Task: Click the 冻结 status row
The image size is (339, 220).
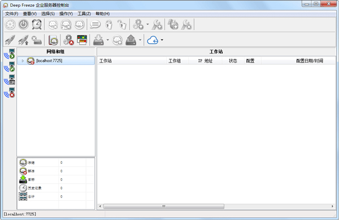Action: 56,163
